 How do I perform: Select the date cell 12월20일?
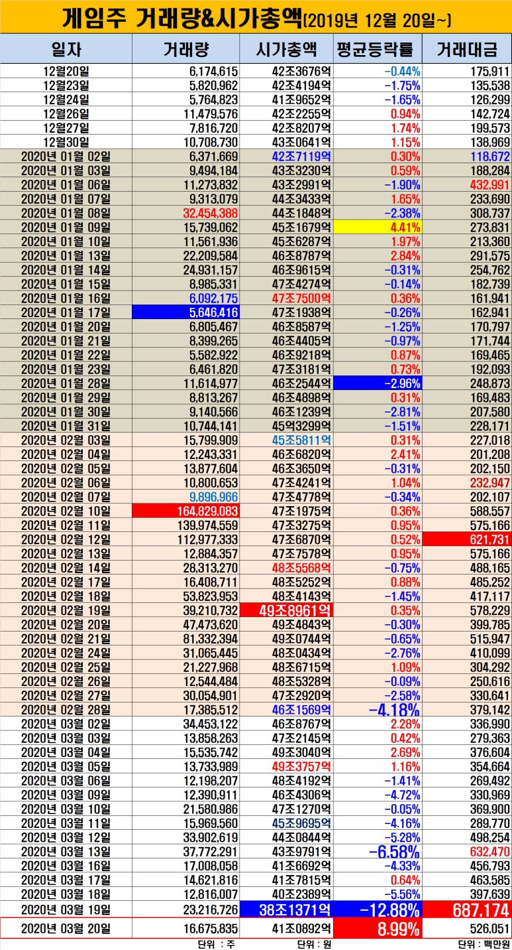[x=66, y=70]
